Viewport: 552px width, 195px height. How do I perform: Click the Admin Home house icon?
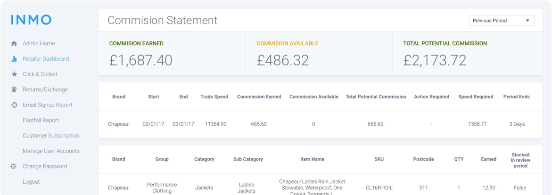point(14,44)
